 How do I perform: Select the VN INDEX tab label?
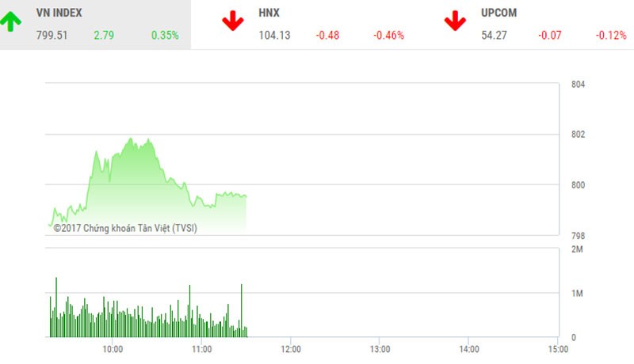coord(59,13)
